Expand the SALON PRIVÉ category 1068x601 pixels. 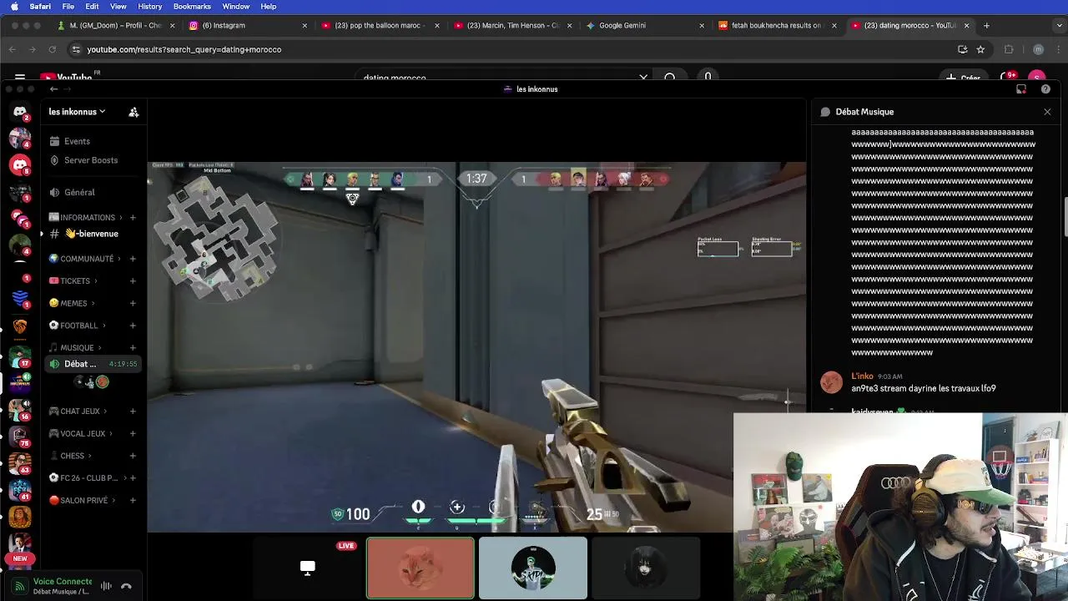pyautogui.click(x=83, y=501)
